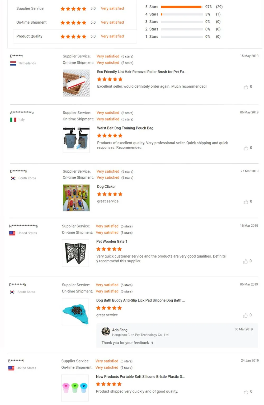Screen dimensions: 264x405
Task: Select the Product Quality rating row
Action: click(x=75, y=36)
